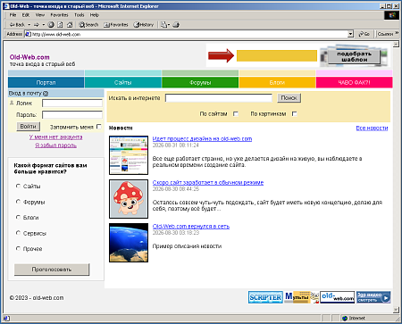
Task: Open the Forward button history dropdown arrow
Action: (43, 25)
